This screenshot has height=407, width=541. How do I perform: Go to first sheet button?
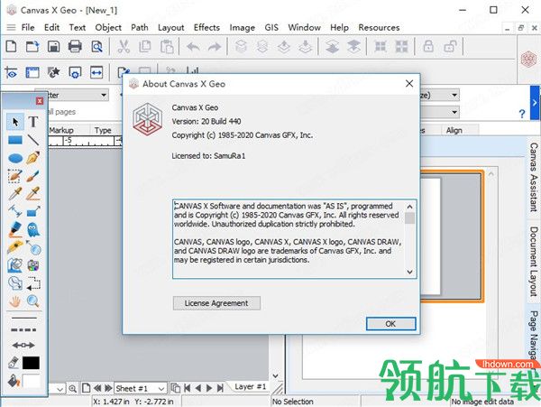click(x=187, y=388)
